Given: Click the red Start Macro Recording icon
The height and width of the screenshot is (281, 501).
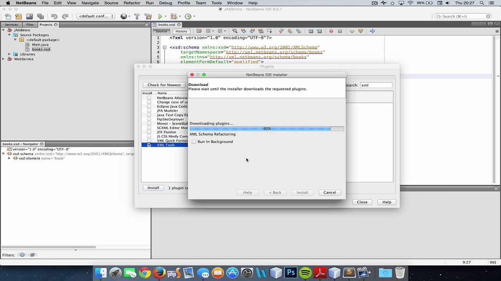Looking at the screenshot, I should click(331, 31).
